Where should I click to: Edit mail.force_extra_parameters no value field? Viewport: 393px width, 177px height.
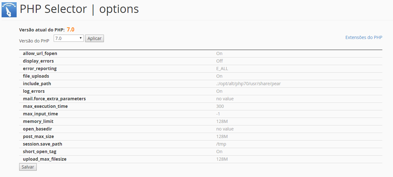pos(225,99)
